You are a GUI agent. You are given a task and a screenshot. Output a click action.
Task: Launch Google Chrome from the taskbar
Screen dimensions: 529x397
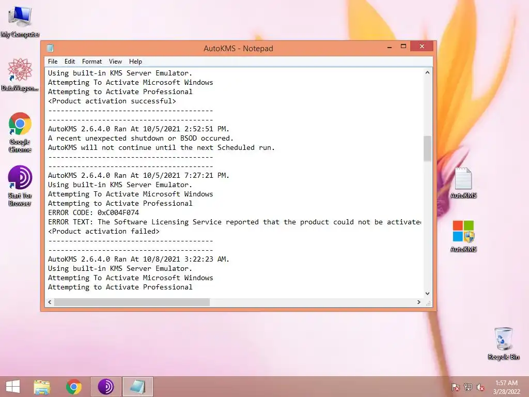click(x=73, y=387)
